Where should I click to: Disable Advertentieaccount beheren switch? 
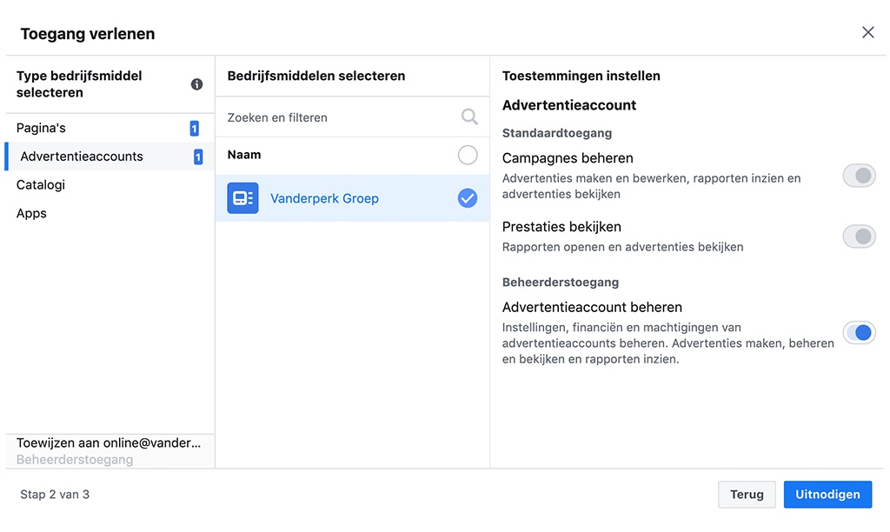pyautogui.click(x=859, y=332)
